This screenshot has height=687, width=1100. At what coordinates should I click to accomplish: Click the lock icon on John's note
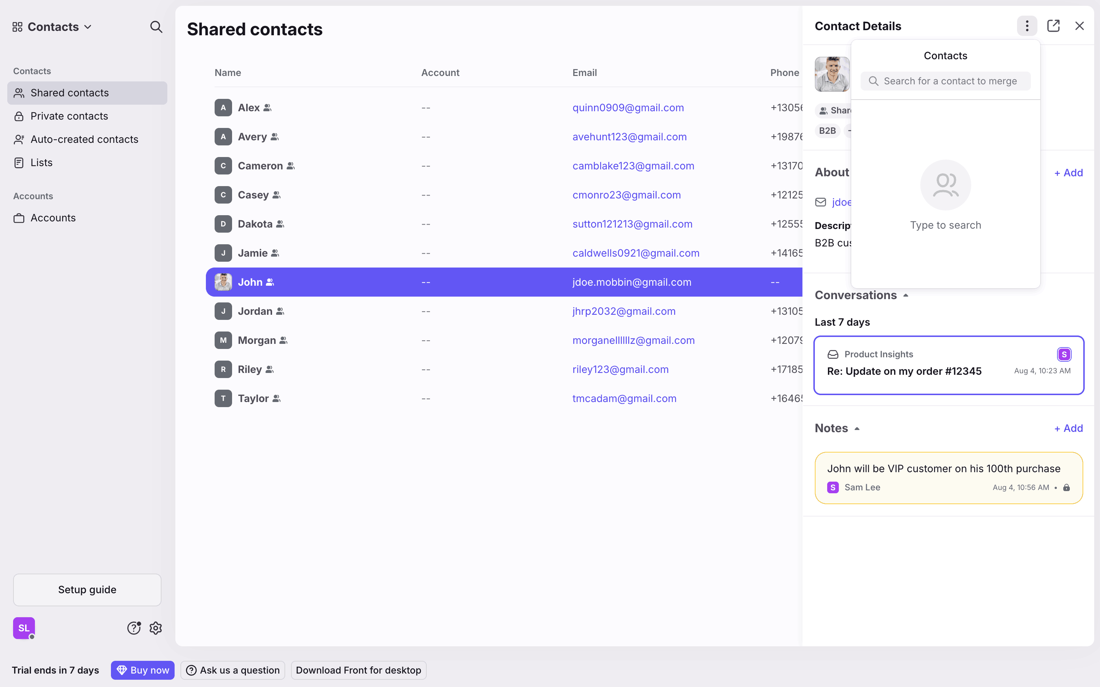pos(1067,487)
